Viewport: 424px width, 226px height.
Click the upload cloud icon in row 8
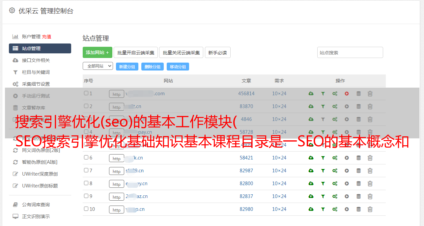pos(311,184)
